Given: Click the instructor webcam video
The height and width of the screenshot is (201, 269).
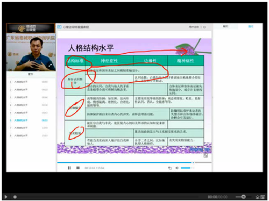Looking at the screenshot, I should coord(31,52).
